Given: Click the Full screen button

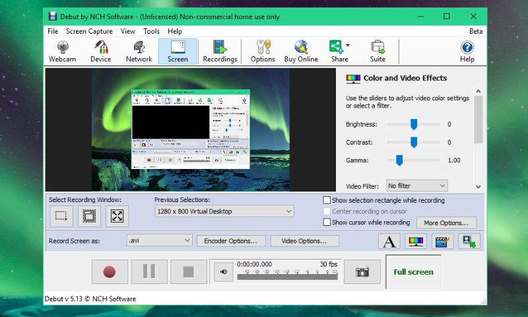Looking at the screenshot, I should pos(414,272).
